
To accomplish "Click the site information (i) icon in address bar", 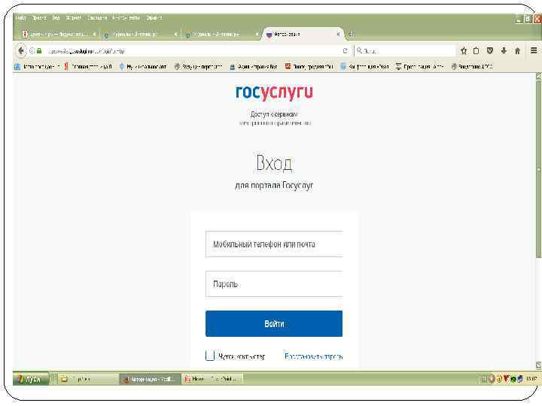I will click(32, 51).
